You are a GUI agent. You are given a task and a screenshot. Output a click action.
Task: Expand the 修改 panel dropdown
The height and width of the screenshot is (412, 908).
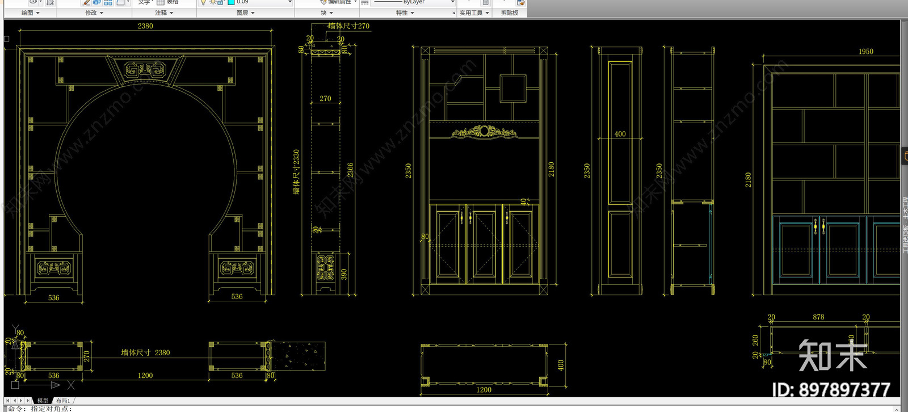tap(94, 12)
